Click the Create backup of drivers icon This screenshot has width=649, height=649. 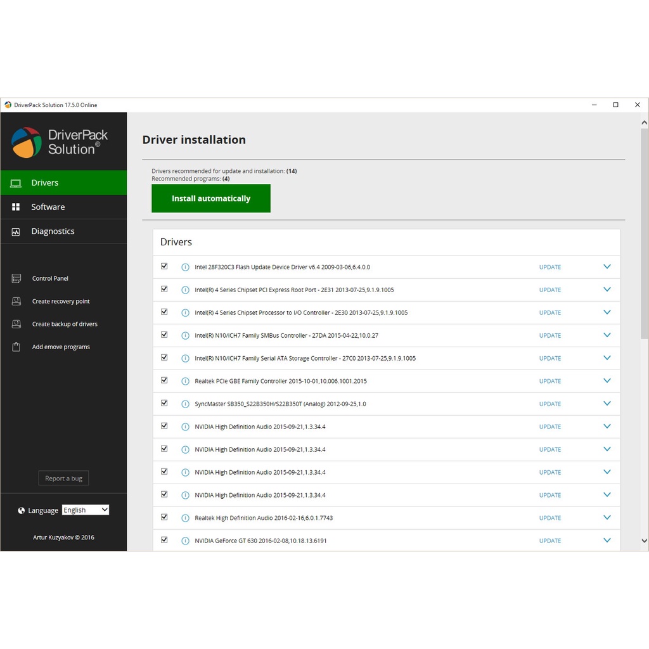coord(16,324)
